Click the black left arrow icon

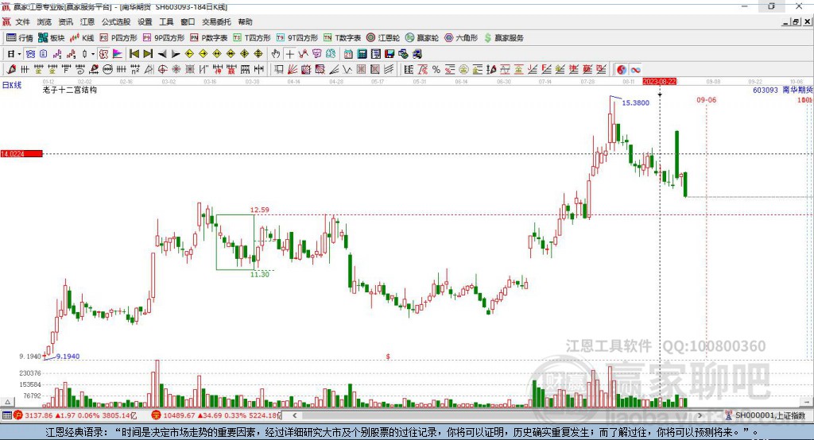(162, 54)
